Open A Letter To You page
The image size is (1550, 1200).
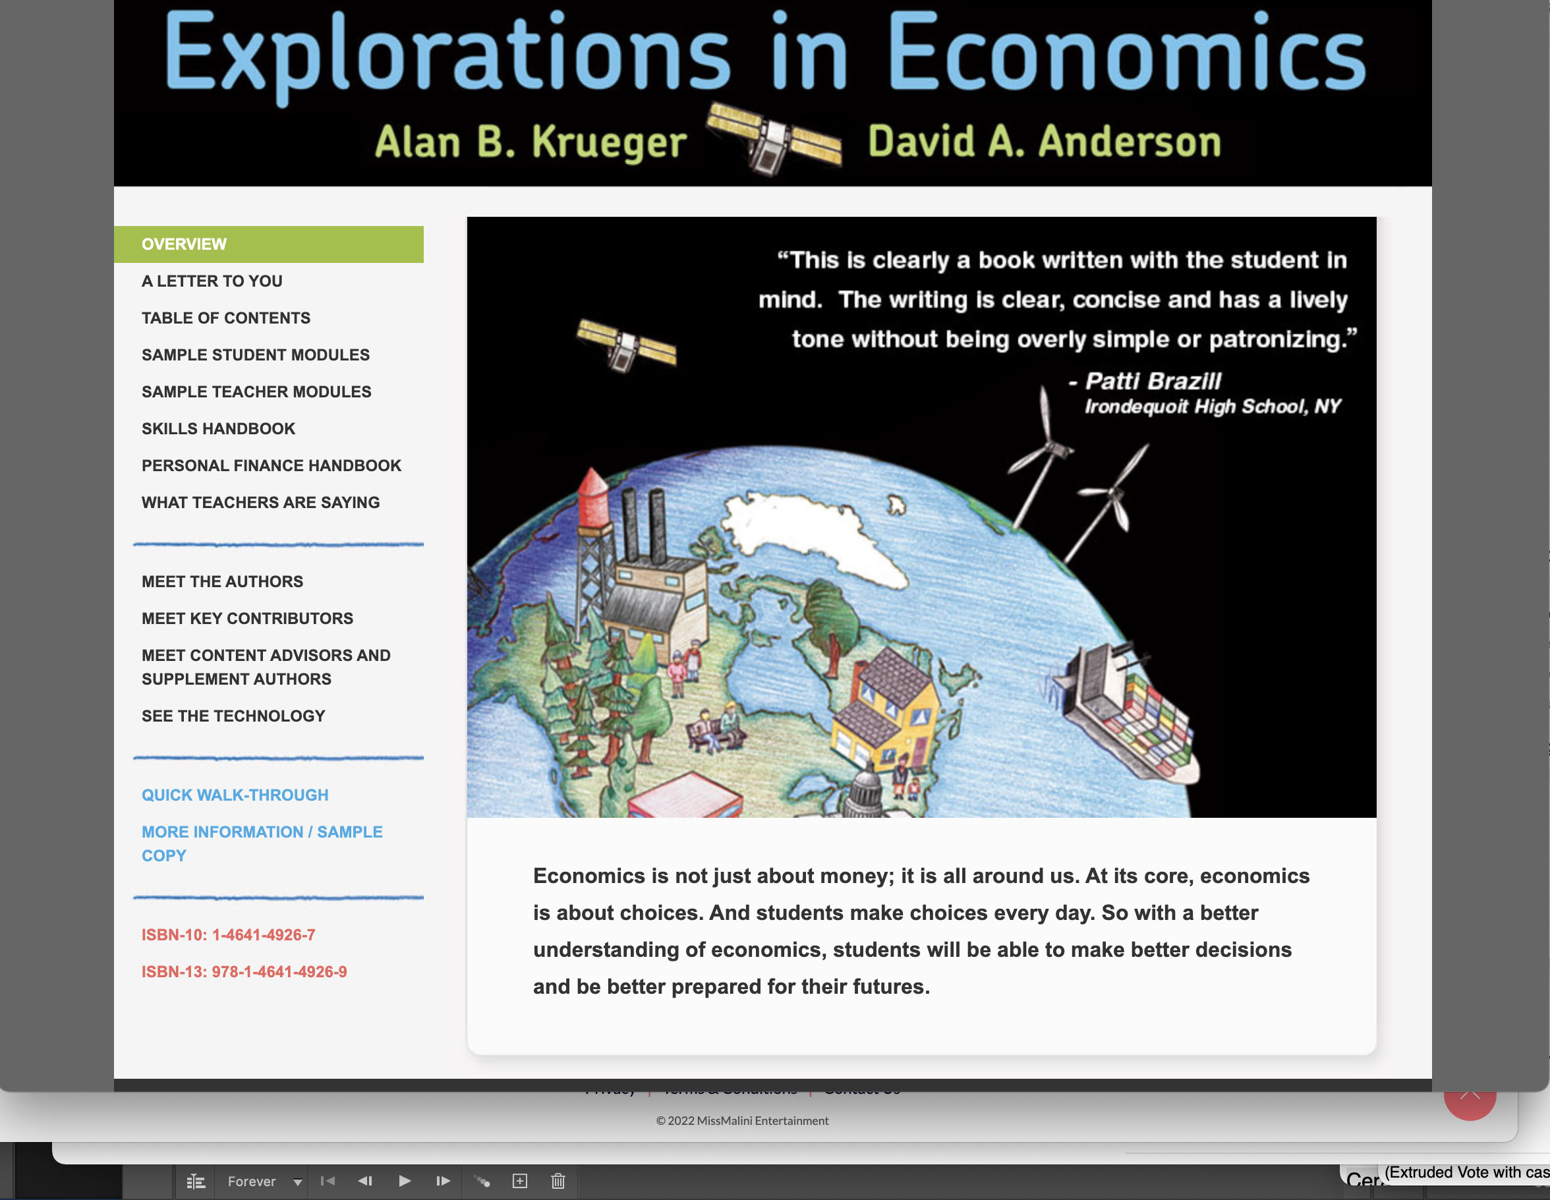click(x=212, y=281)
